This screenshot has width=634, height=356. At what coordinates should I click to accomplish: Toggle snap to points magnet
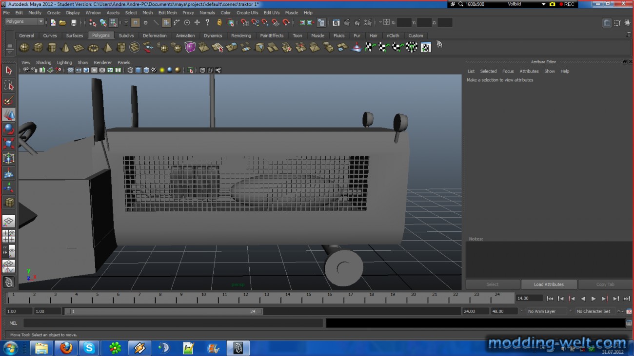coord(265,22)
